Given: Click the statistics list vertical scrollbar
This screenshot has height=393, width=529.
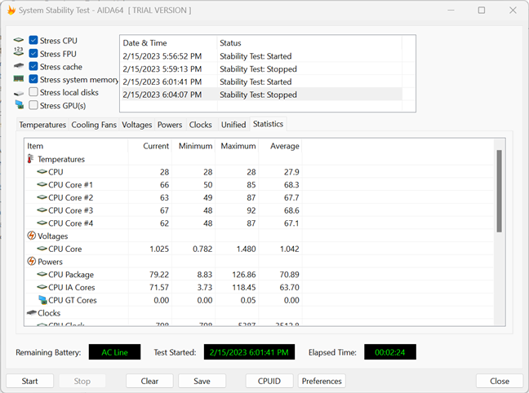Looking at the screenshot, I should click(x=500, y=192).
